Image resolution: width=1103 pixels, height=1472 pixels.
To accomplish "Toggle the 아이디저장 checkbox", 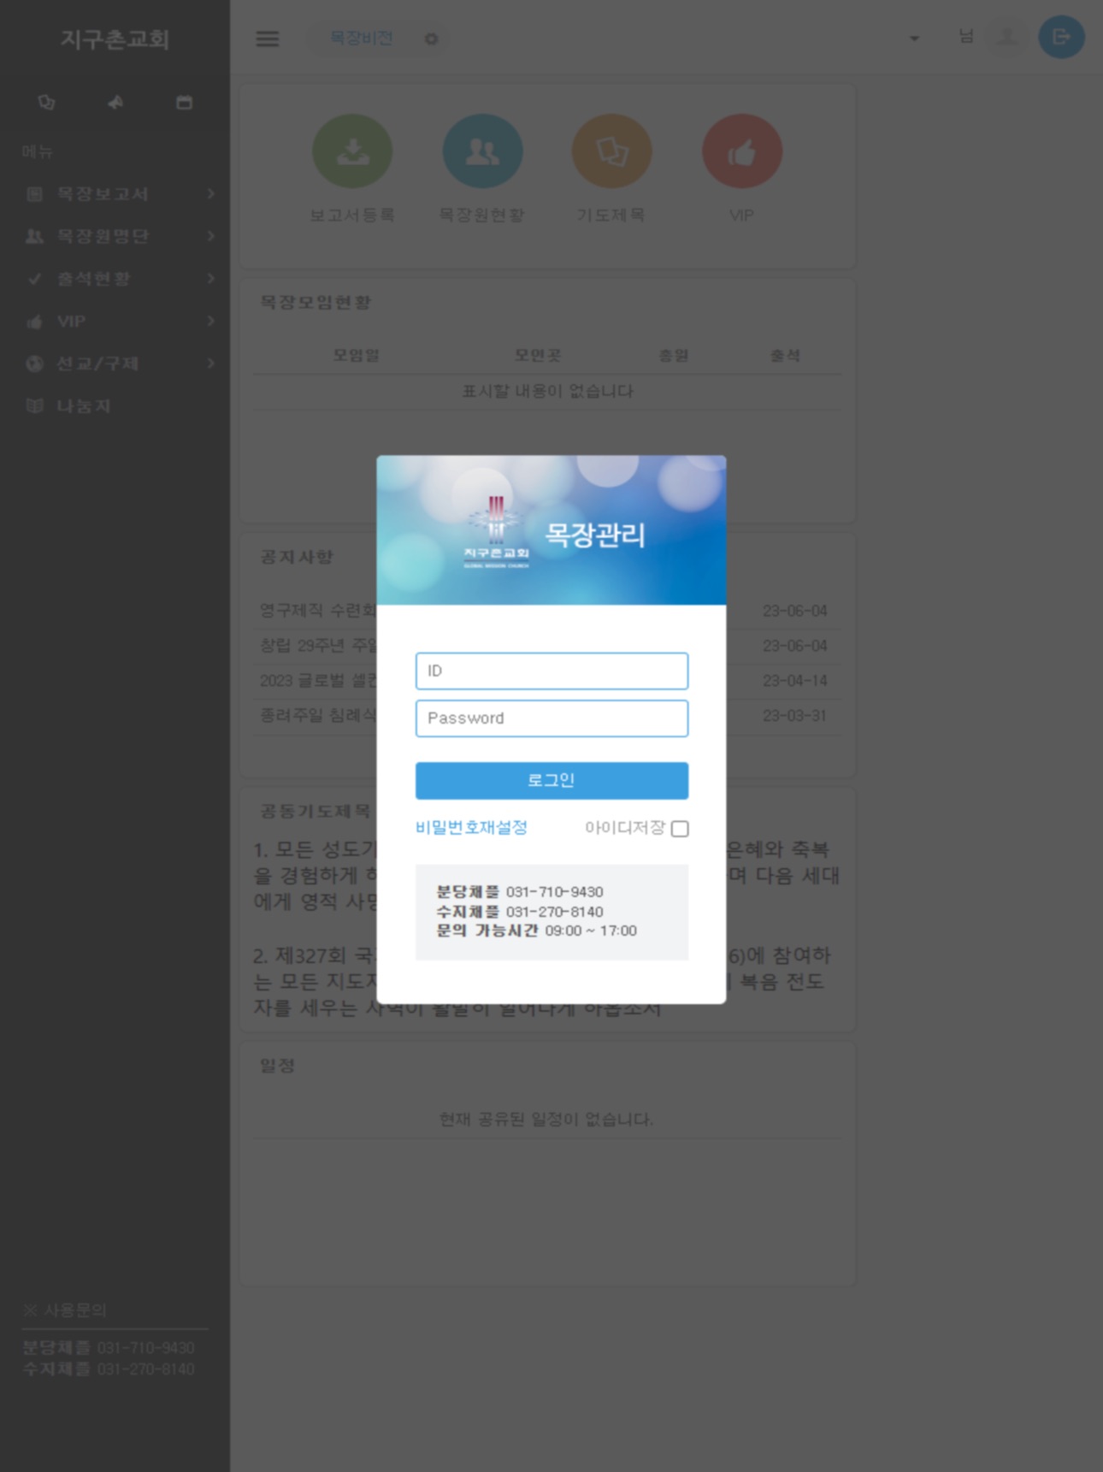I will pyautogui.click(x=680, y=828).
